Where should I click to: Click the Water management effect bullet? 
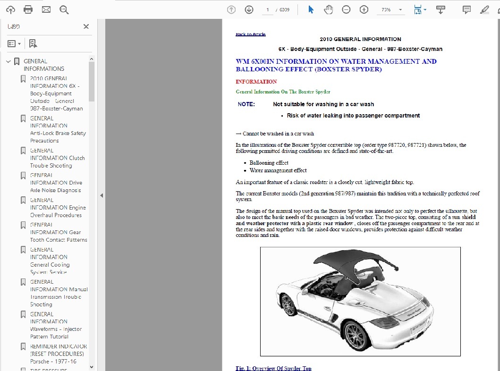pos(278,170)
